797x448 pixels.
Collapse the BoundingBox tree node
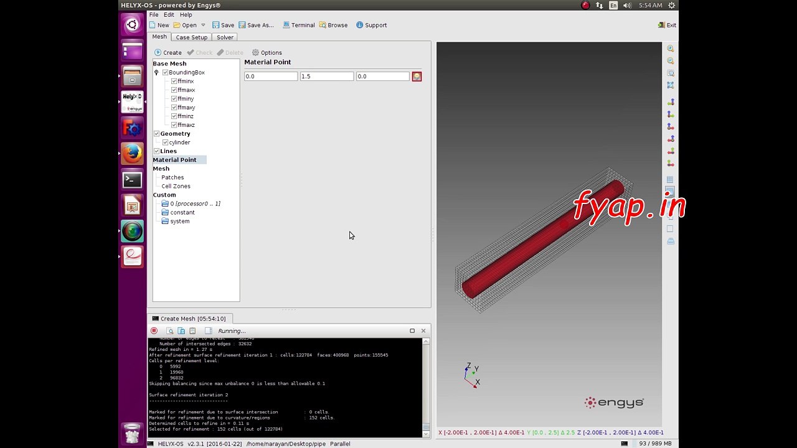pyautogui.click(x=156, y=73)
